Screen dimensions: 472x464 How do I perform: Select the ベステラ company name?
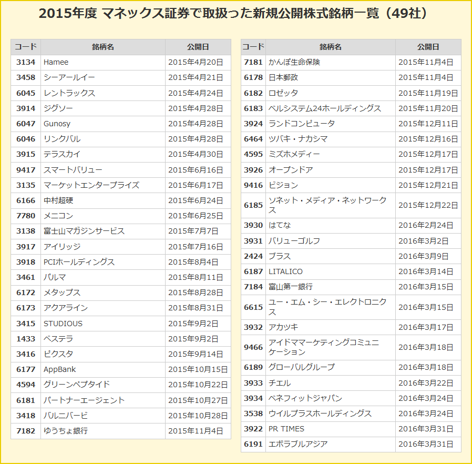(x=58, y=339)
